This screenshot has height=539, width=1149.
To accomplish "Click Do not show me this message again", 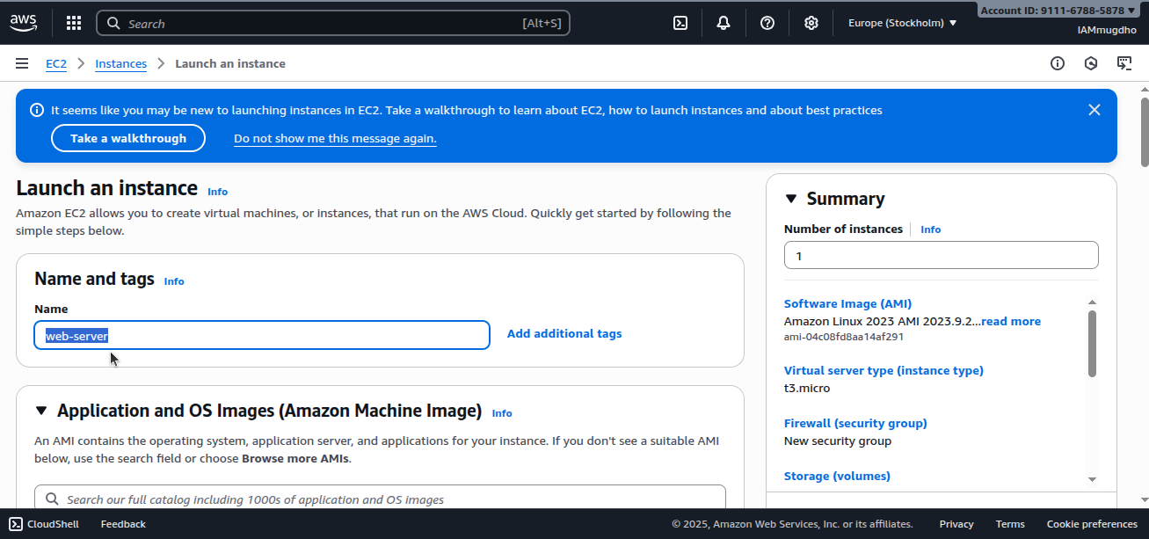I will coord(335,138).
